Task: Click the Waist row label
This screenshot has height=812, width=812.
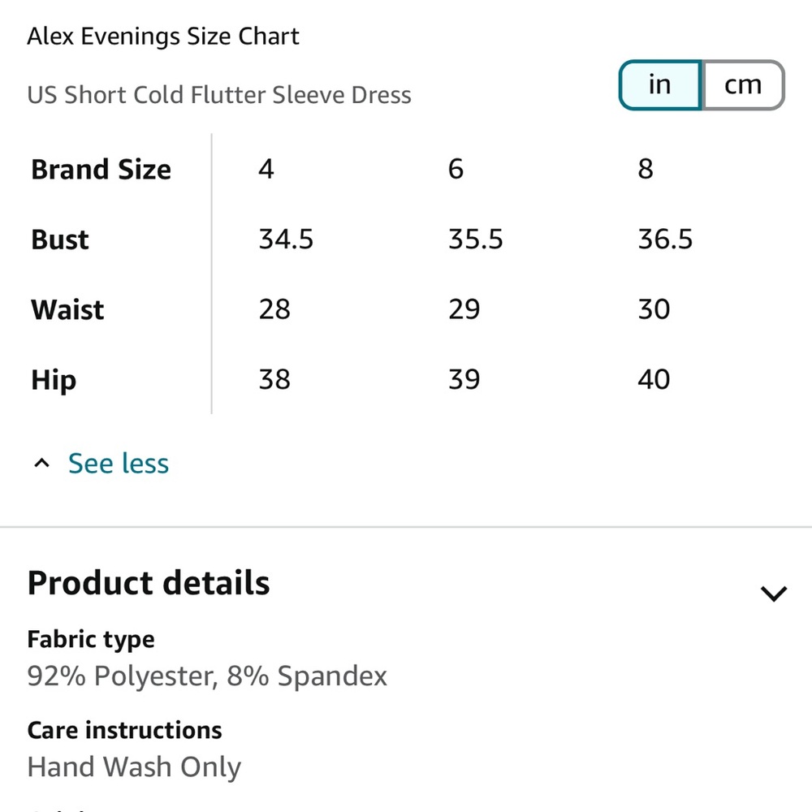Action: click(x=68, y=309)
